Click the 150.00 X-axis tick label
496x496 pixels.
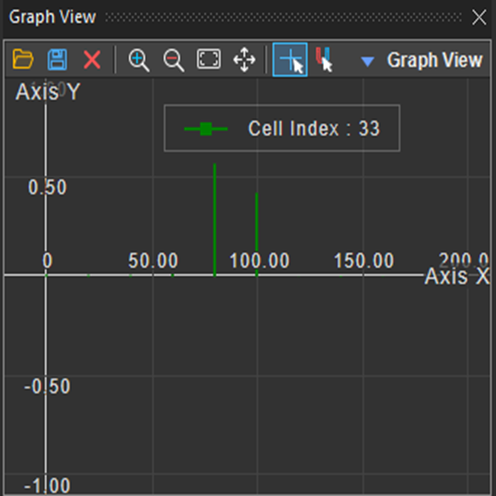[x=364, y=261]
